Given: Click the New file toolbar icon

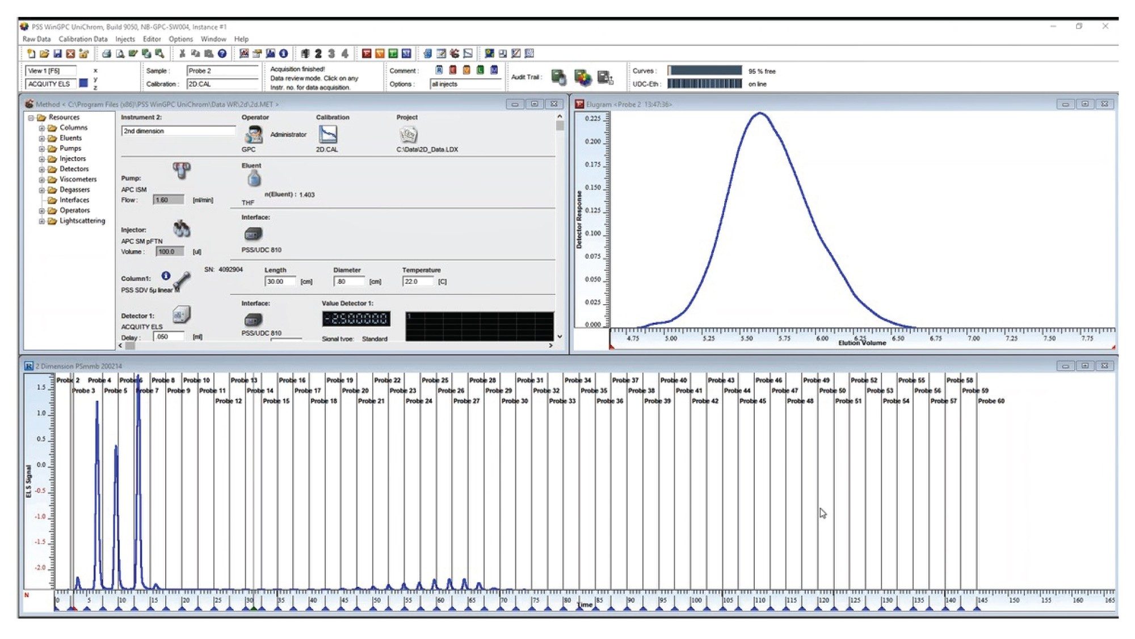Looking at the screenshot, I should 31,53.
